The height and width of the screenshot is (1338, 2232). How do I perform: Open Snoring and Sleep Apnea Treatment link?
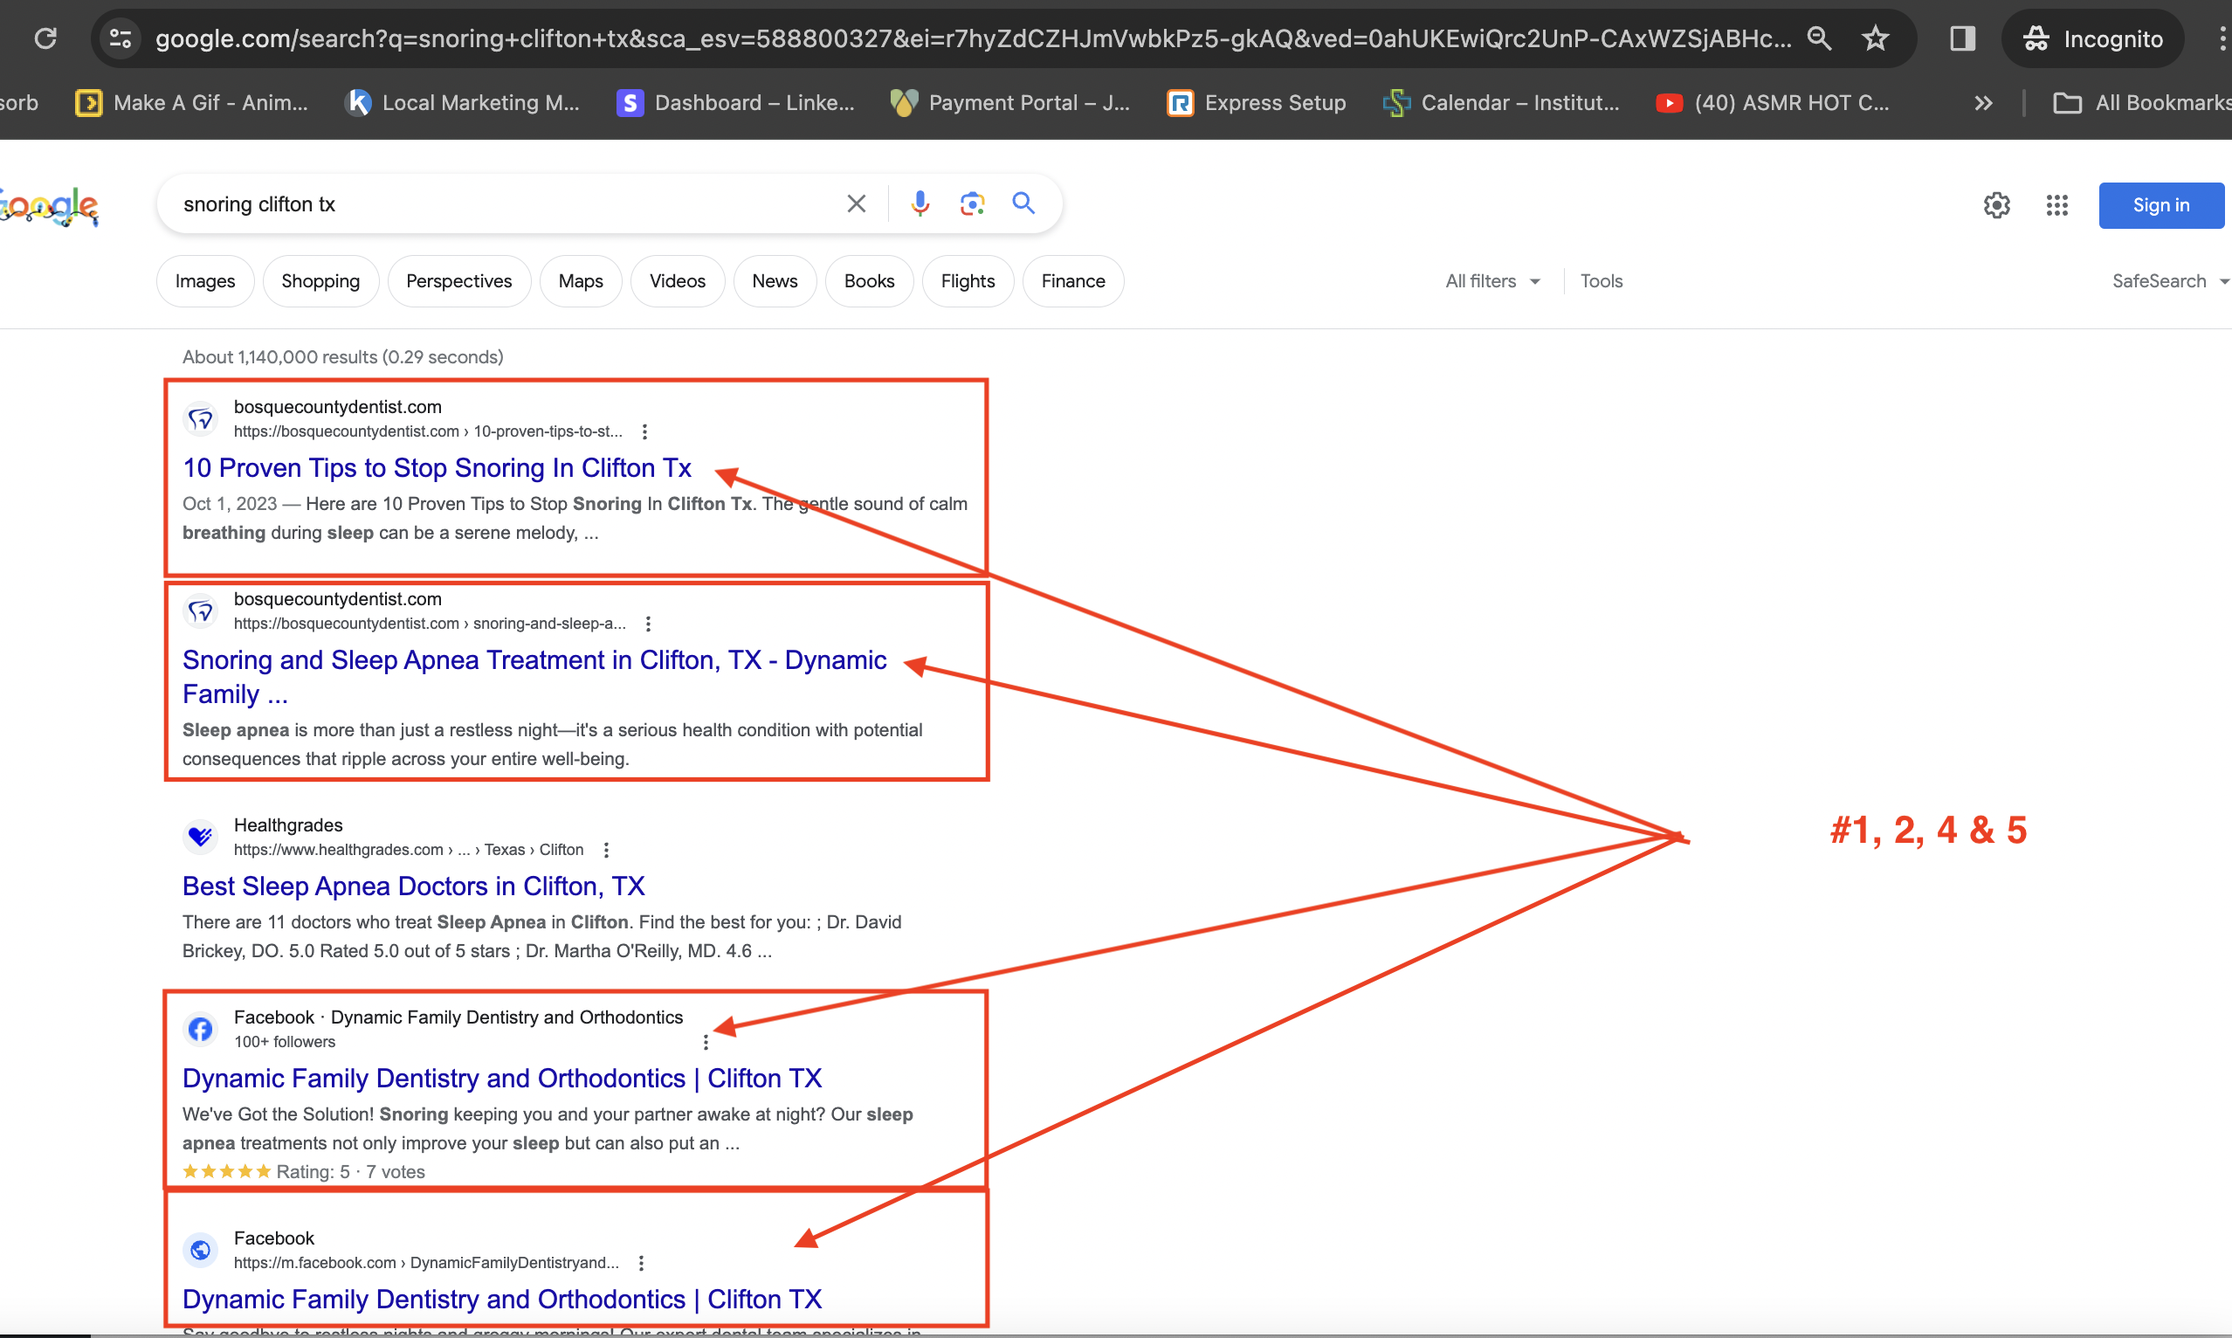pos(534,677)
